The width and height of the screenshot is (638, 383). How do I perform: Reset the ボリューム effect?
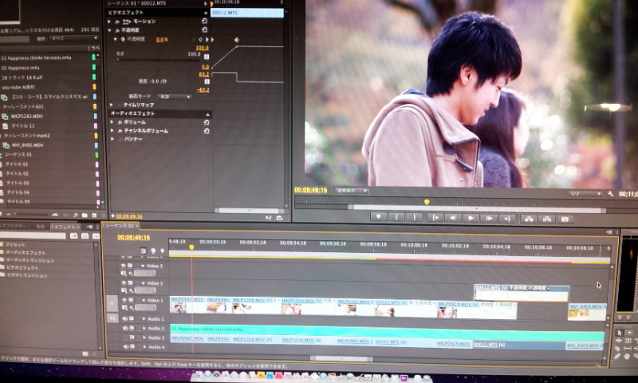207,122
